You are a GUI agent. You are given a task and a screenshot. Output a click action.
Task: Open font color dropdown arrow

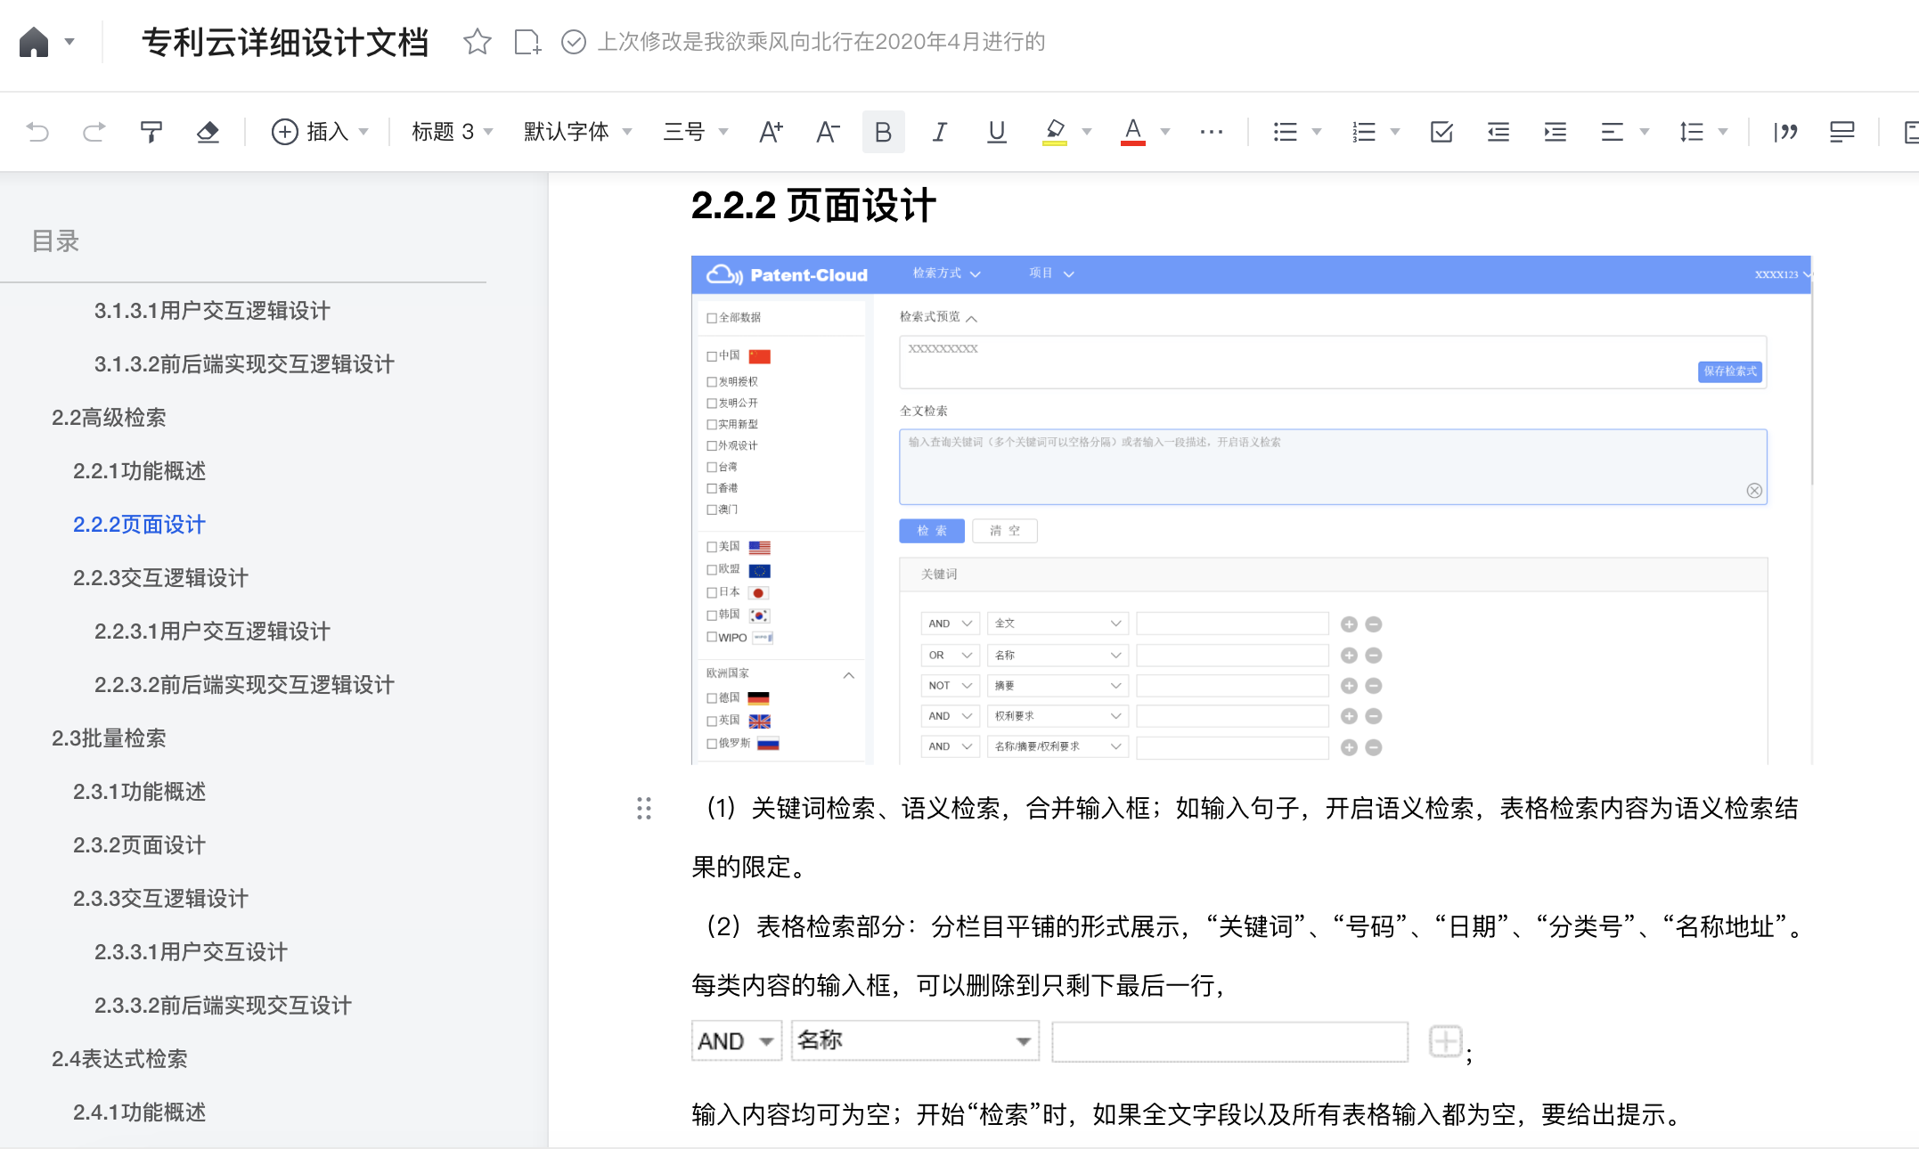(x=1165, y=132)
